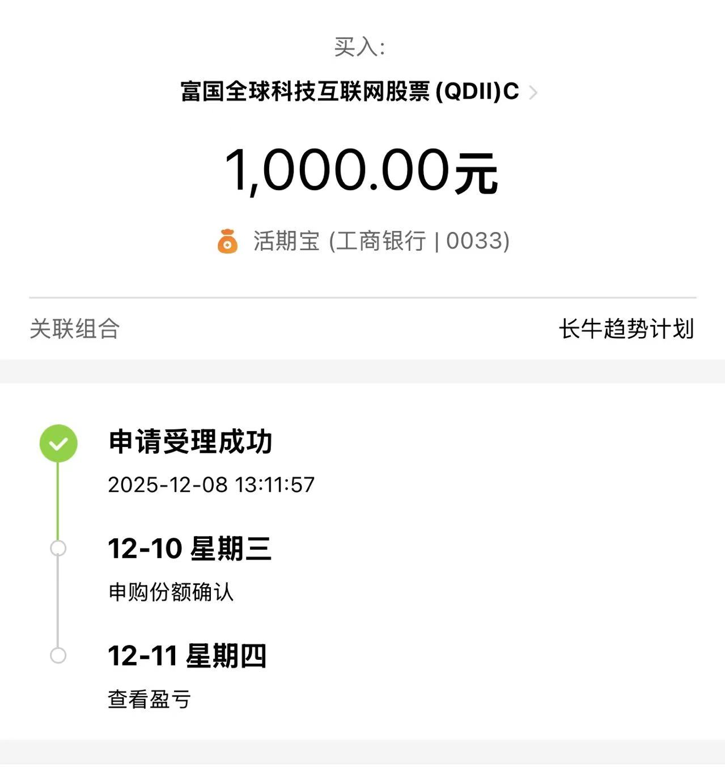This screenshot has width=725, height=767.
Task: Click the 申请受理成功 status heading
Action: tap(190, 442)
